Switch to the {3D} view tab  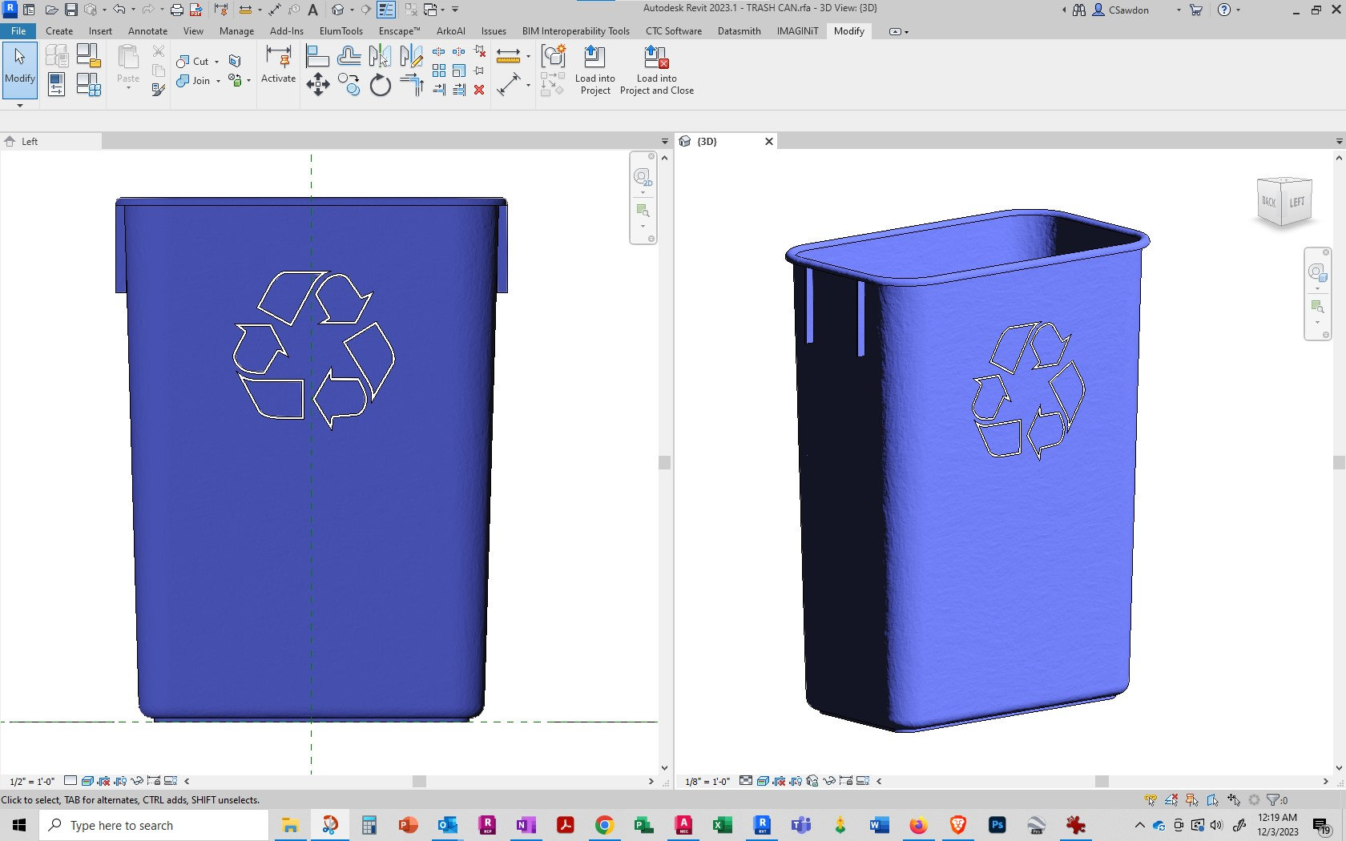tap(708, 141)
